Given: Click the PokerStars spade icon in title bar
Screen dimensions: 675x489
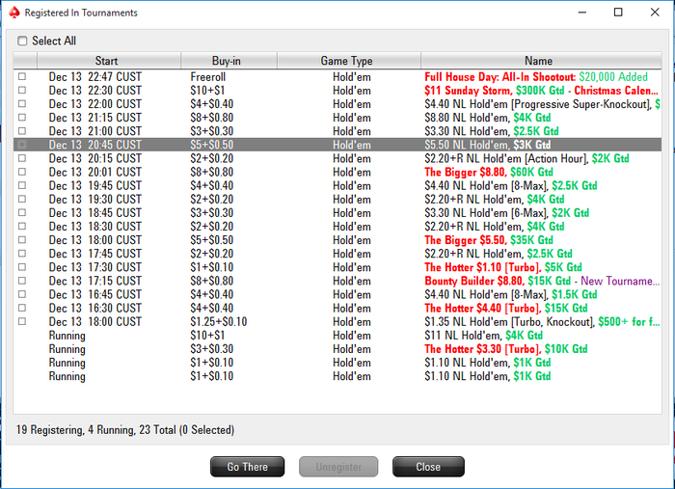Looking at the screenshot, I should coord(14,13).
